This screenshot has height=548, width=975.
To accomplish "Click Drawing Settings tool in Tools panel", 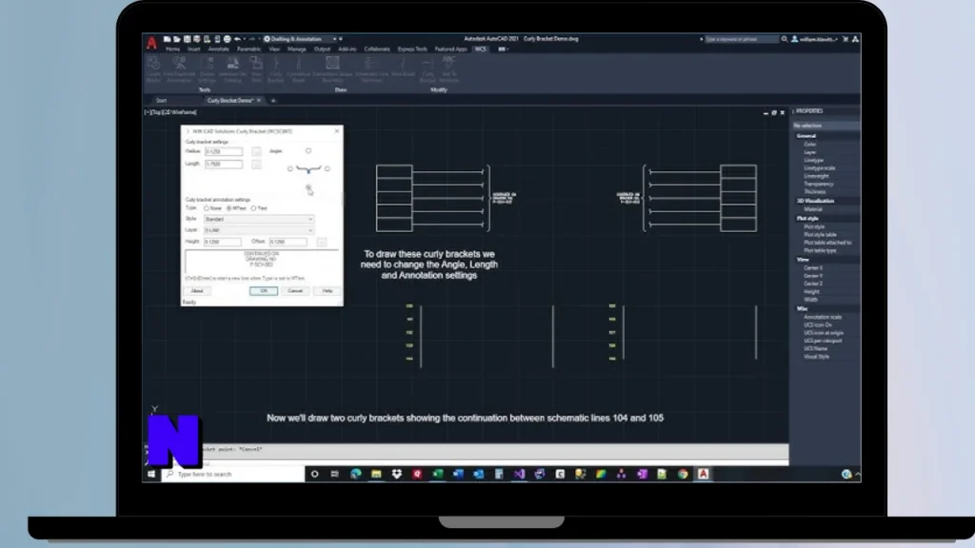I will [207, 68].
